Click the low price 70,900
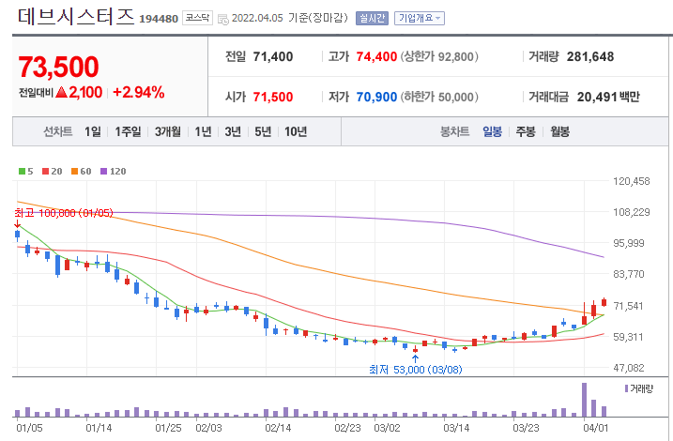Image resolution: width=673 pixels, height=441 pixels. click(376, 97)
